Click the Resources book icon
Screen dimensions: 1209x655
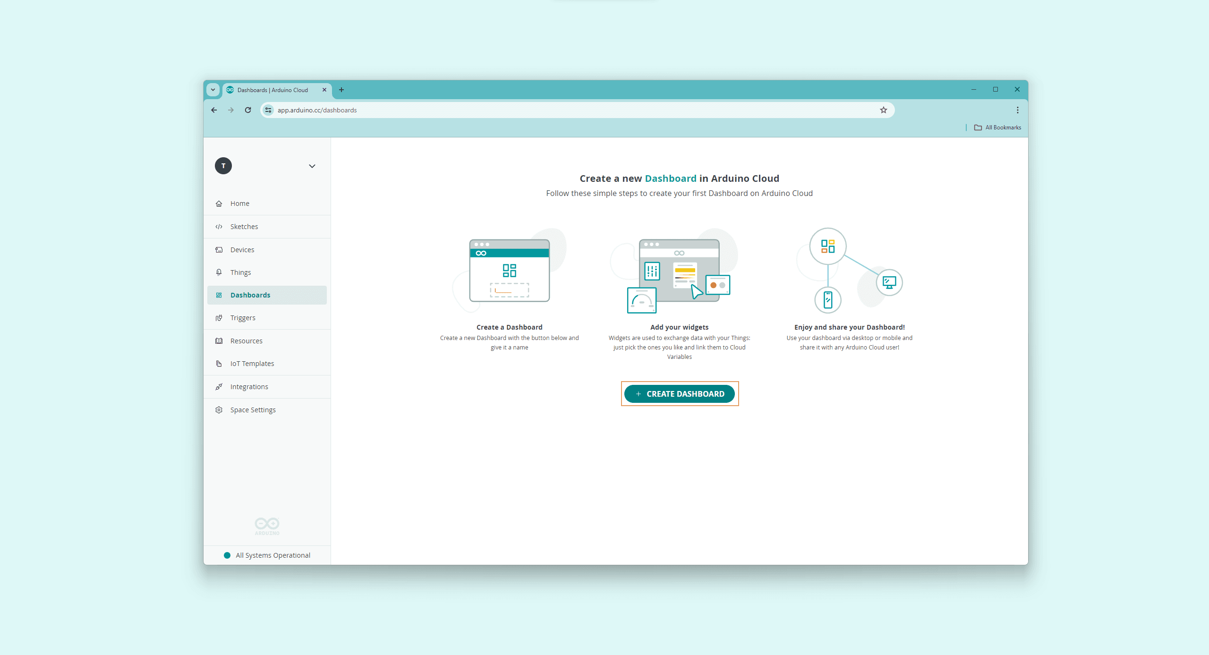tap(219, 341)
